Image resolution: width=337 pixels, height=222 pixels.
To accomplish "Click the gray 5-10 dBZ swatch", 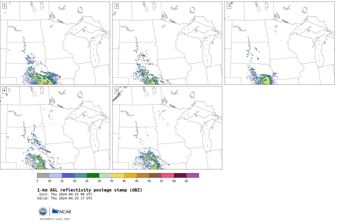I will (x=43, y=175).
